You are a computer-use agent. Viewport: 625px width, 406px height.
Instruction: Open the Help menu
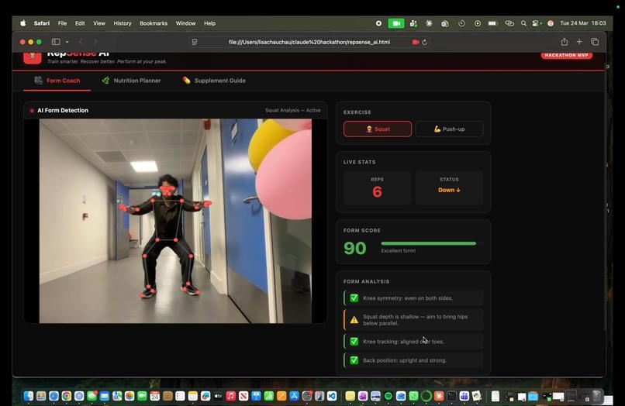click(209, 23)
